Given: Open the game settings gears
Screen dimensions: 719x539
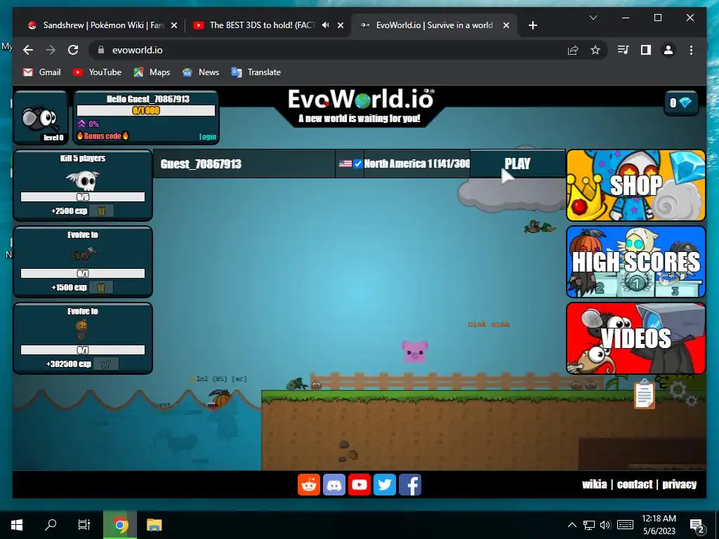Looking at the screenshot, I should coord(683,394).
